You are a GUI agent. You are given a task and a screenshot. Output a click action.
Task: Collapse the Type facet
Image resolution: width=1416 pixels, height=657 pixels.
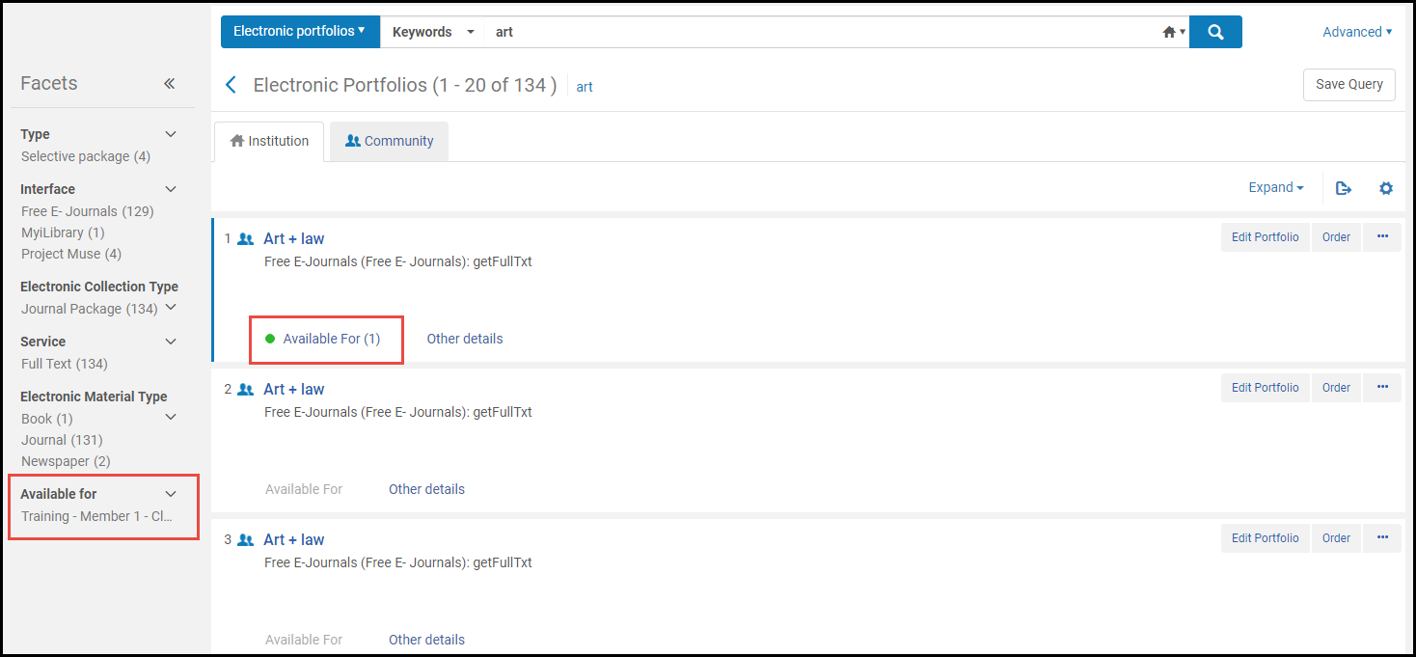[171, 134]
